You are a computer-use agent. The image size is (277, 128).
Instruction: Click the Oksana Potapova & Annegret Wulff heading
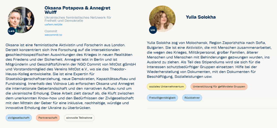(77, 10)
